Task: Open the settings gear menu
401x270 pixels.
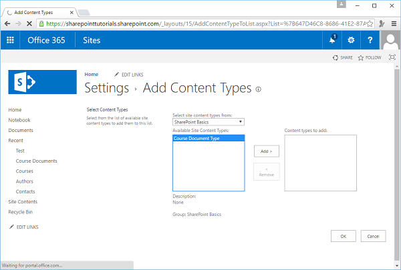Action: tap(352, 40)
